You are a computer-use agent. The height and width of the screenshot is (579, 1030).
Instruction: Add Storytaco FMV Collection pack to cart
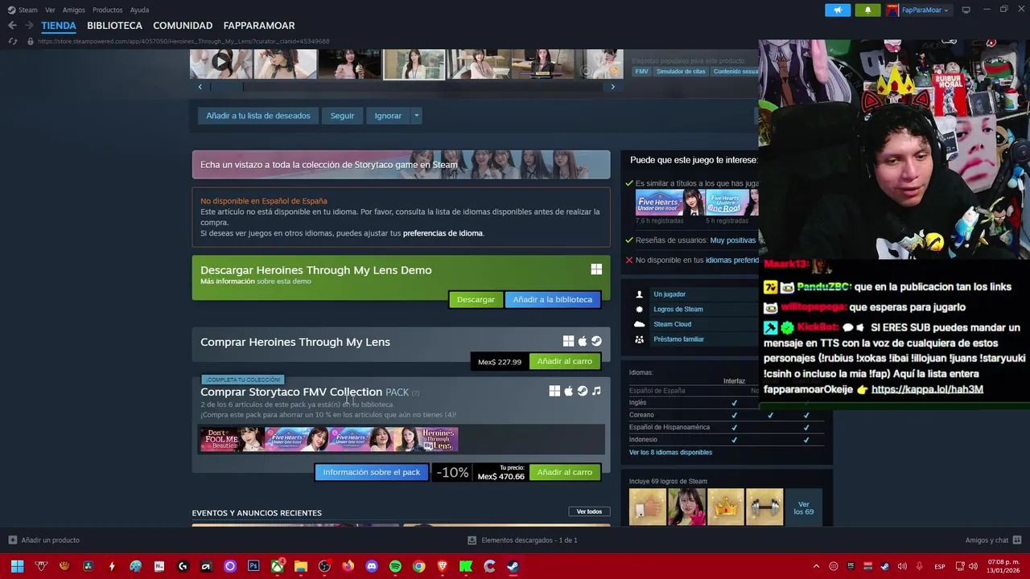(x=564, y=472)
